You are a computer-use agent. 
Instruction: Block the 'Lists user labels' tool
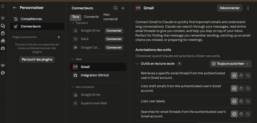tap(248, 101)
